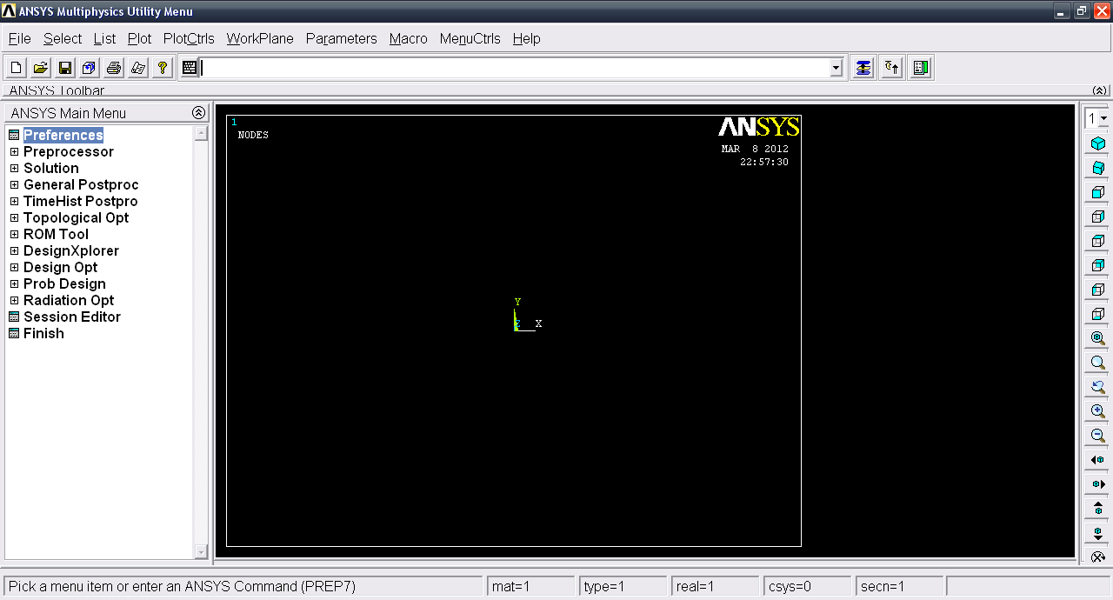This screenshot has width=1113, height=600.
Task: Click the Raise Hidden windows icon
Action: (863, 68)
